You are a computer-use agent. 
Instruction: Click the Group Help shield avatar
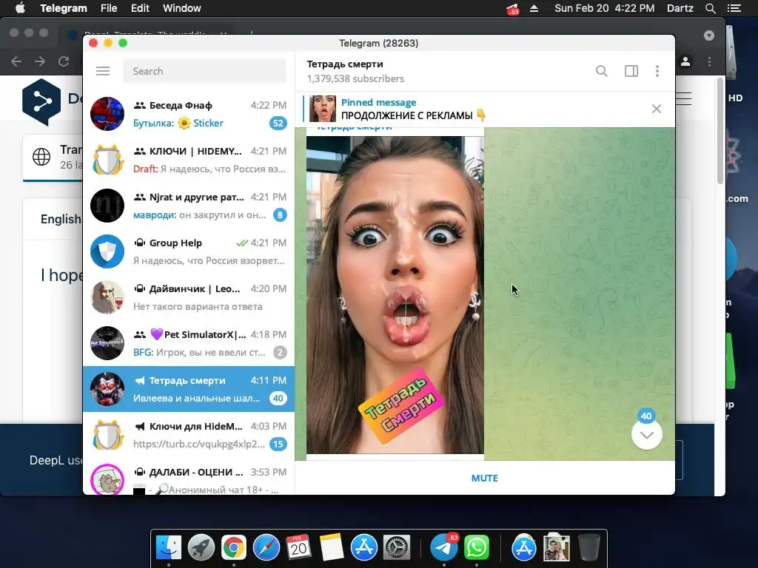coord(107,251)
